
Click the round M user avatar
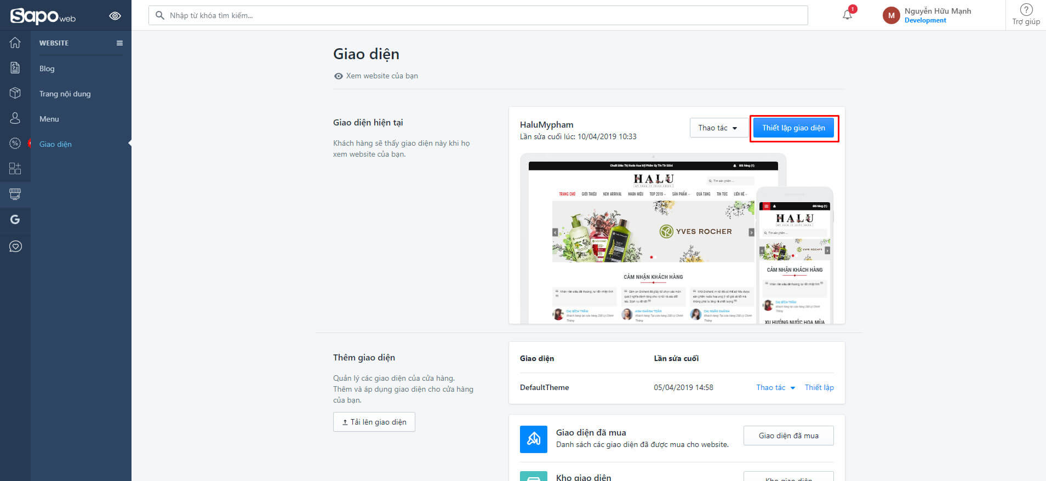tap(891, 15)
